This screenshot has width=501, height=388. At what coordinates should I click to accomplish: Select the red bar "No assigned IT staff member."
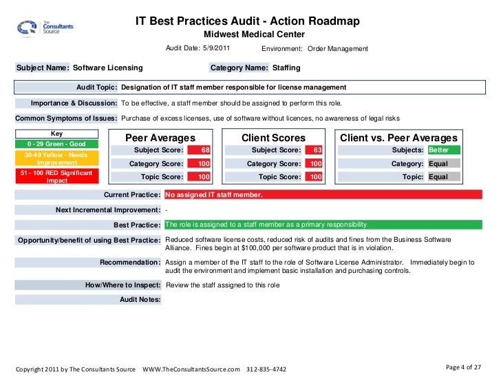(323, 194)
